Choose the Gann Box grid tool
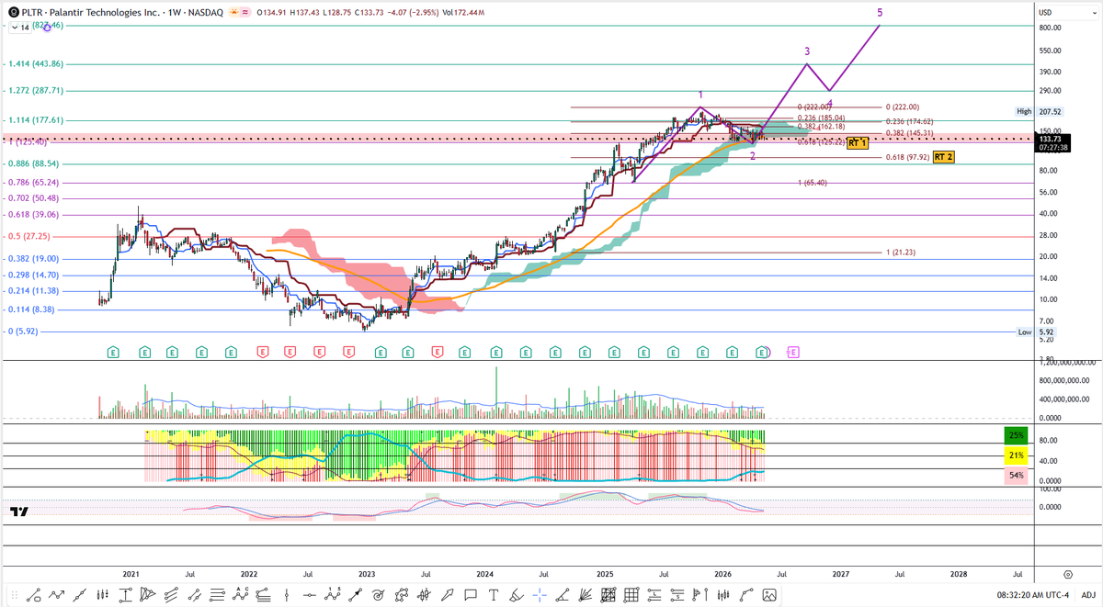 coord(631,595)
